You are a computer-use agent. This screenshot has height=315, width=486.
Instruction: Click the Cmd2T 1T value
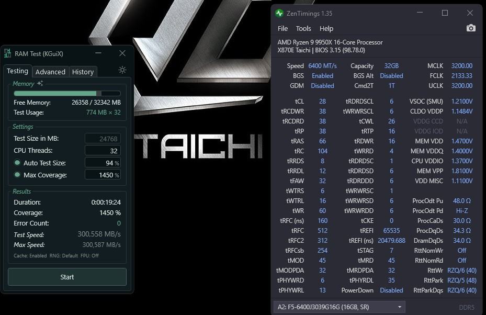click(391, 86)
